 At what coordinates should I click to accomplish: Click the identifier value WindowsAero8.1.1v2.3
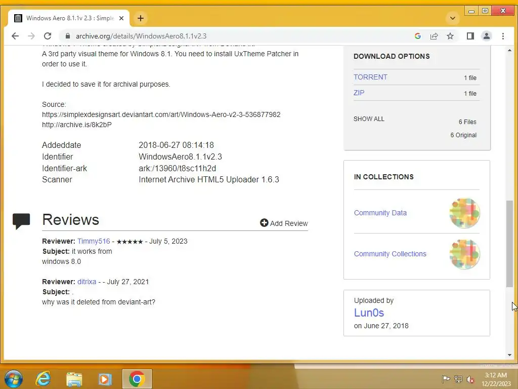click(181, 157)
